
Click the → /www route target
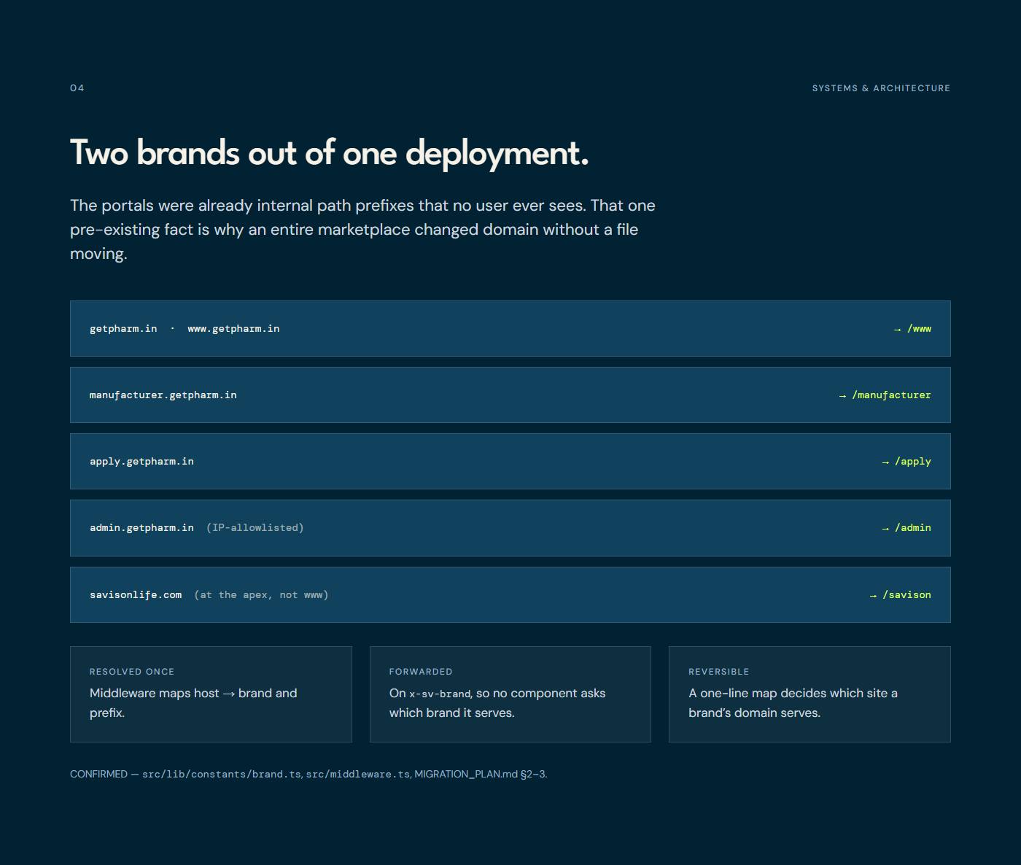(x=912, y=328)
